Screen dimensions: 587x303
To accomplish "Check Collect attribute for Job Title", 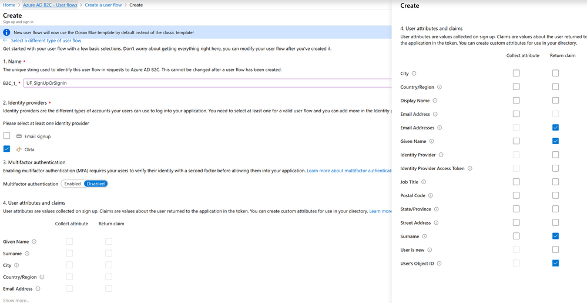I will [516, 182].
